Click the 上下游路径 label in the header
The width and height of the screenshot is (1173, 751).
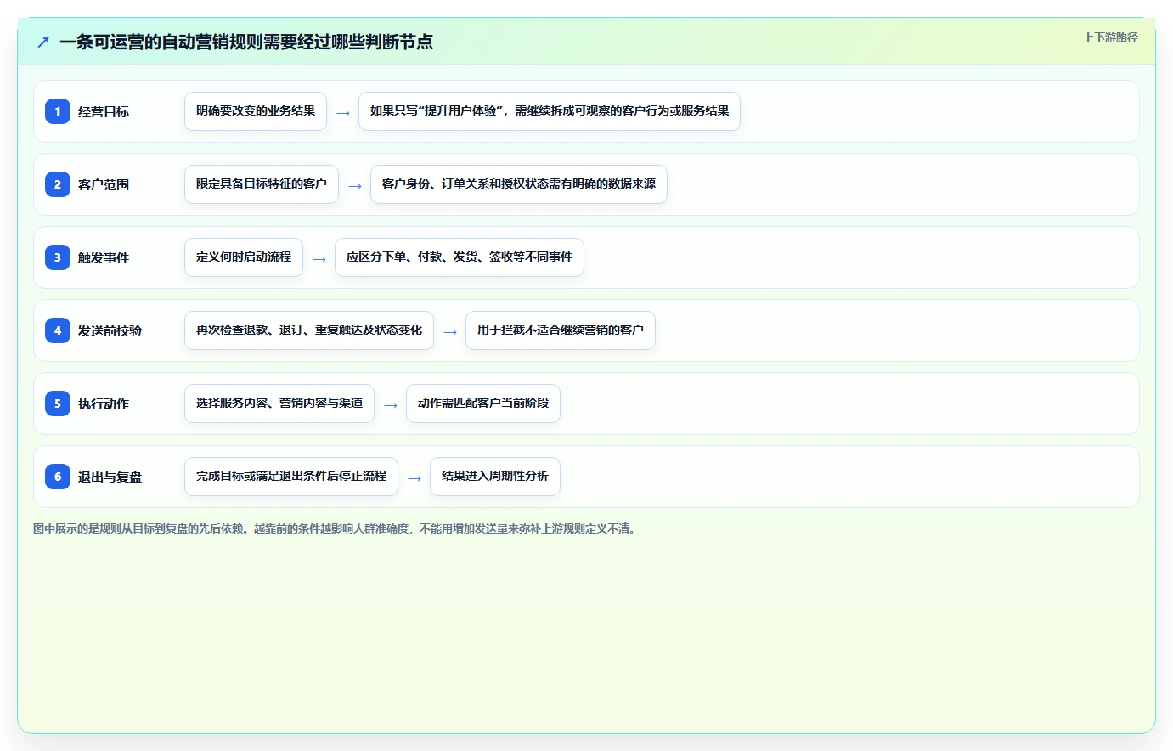[1110, 37]
